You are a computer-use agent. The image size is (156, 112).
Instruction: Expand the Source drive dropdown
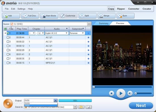click(x=89, y=24)
